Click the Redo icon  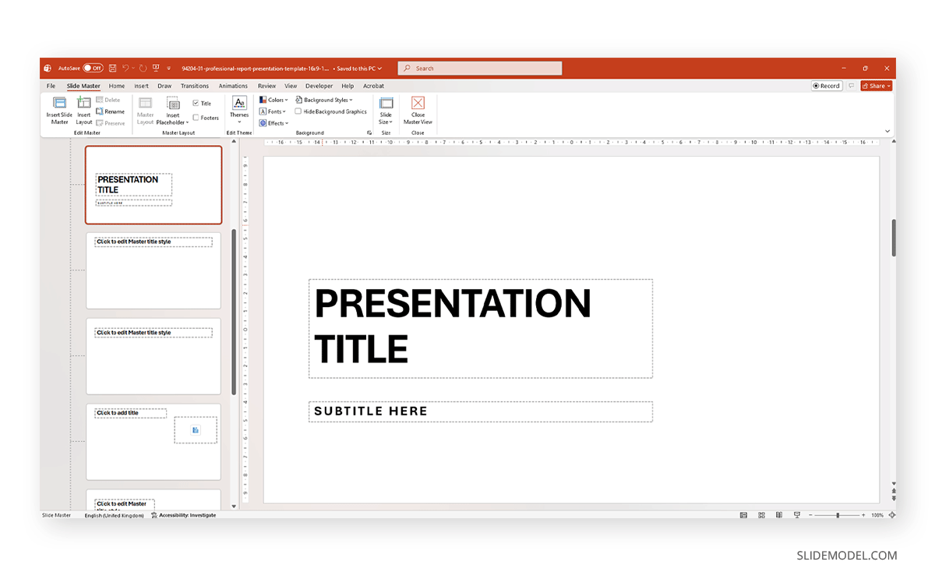143,68
